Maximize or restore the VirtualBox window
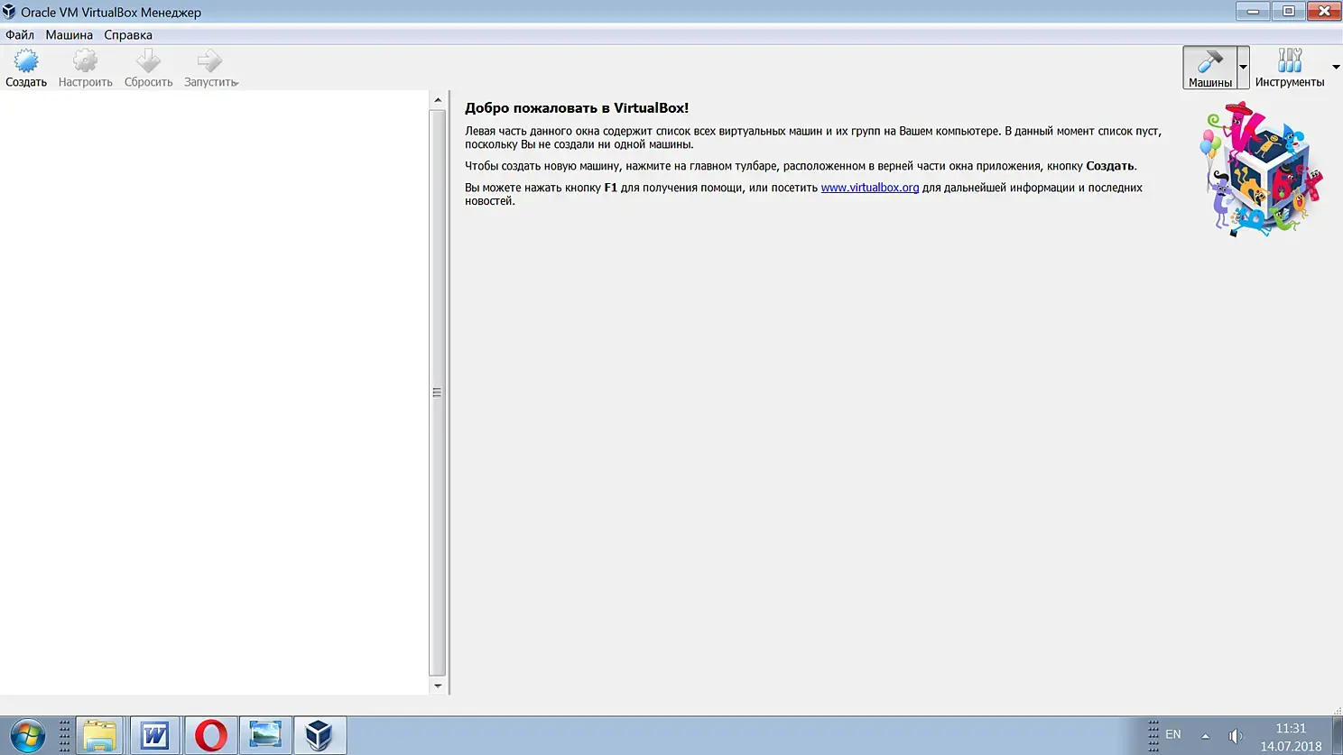Viewport: 1343px width, 755px height. point(1289,11)
